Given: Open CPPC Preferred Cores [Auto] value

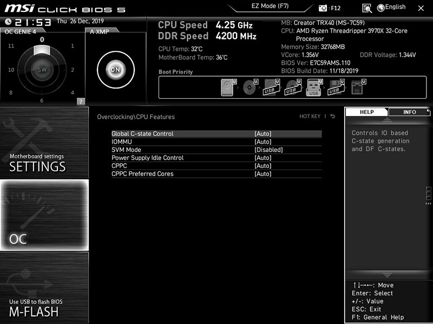Looking at the screenshot, I should coord(263,173).
